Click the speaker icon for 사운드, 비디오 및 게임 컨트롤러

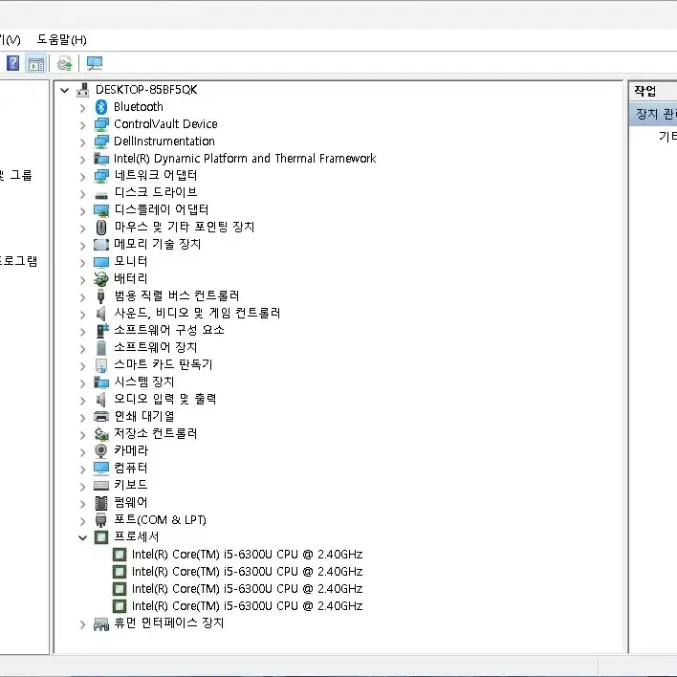[101, 314]
